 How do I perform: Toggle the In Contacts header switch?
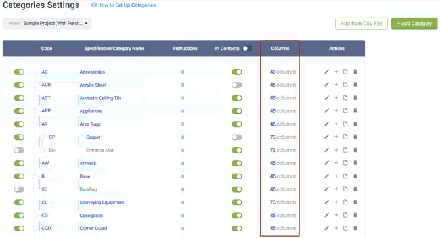pyautogui.click(x=247, y=49)
